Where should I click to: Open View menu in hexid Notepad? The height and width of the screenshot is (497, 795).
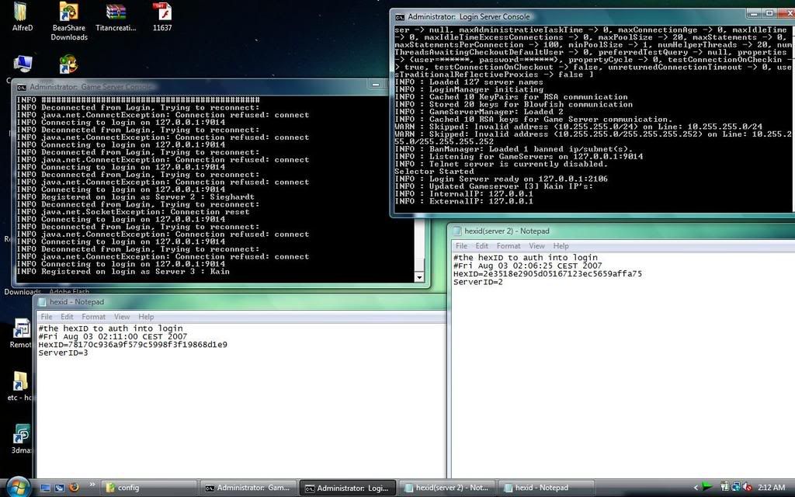coord(122,317)
